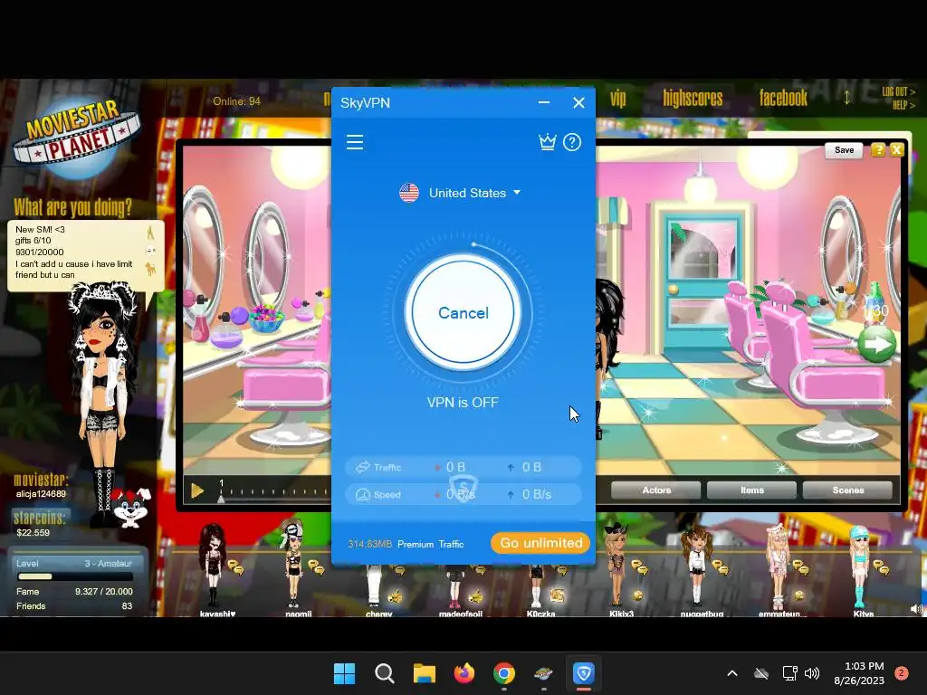
Task: Click the chat bubbles beside naomil
Action: 316,567
